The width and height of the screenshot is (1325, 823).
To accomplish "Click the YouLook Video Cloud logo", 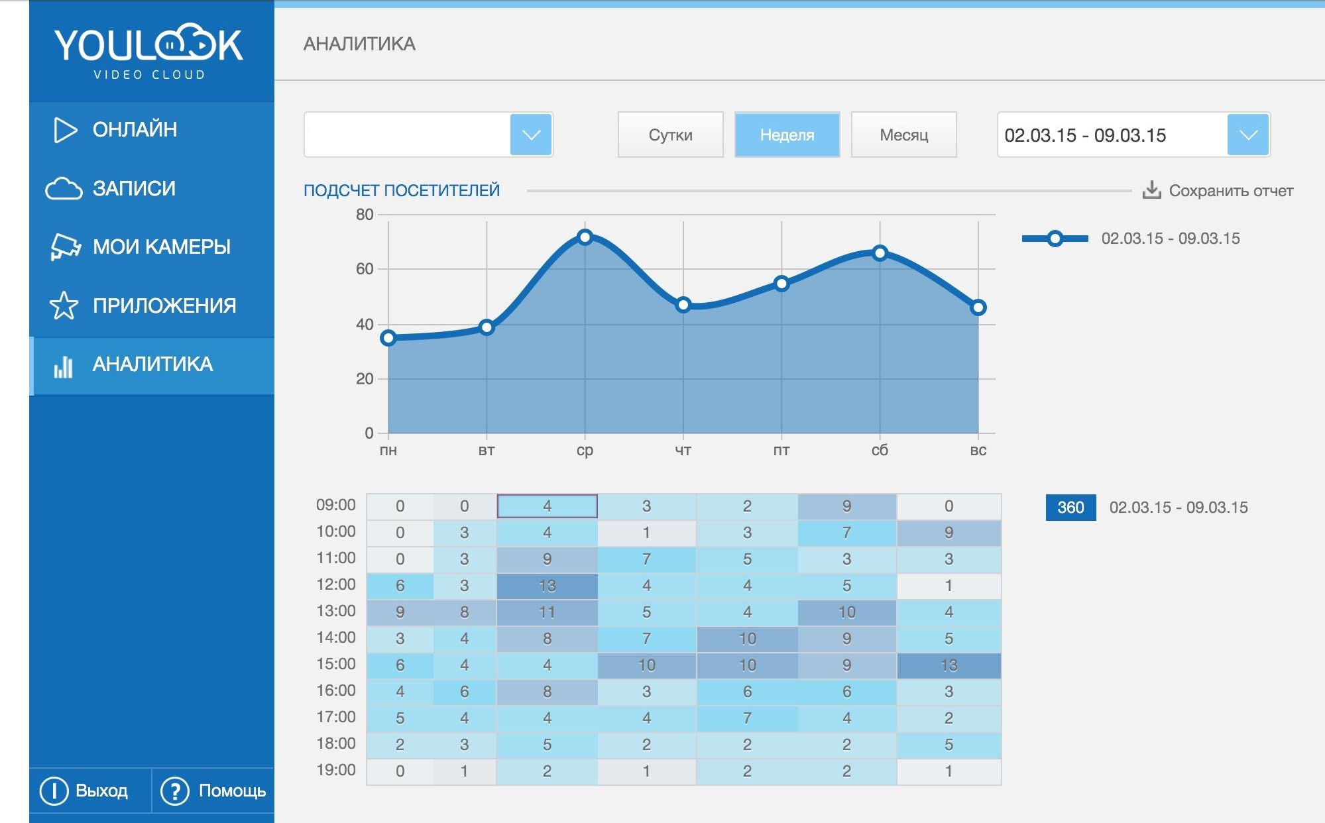I will [149, 53].
